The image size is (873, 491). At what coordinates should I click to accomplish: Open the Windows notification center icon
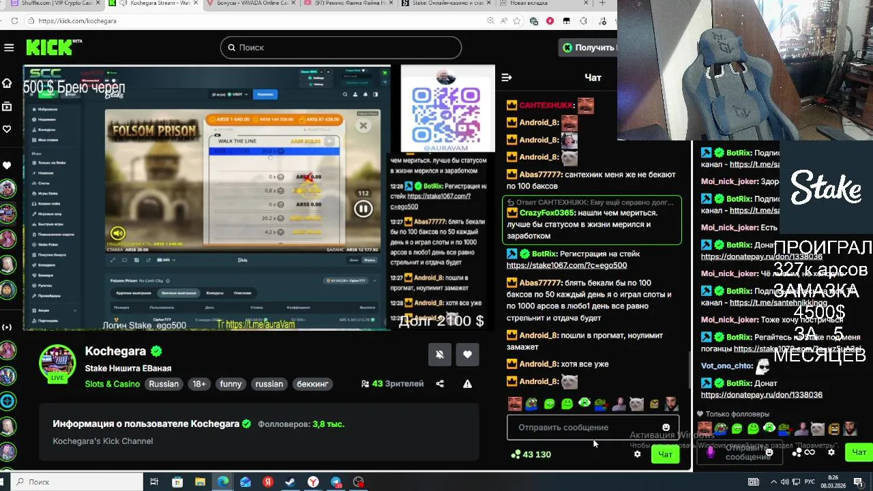[x=859, y=482]
